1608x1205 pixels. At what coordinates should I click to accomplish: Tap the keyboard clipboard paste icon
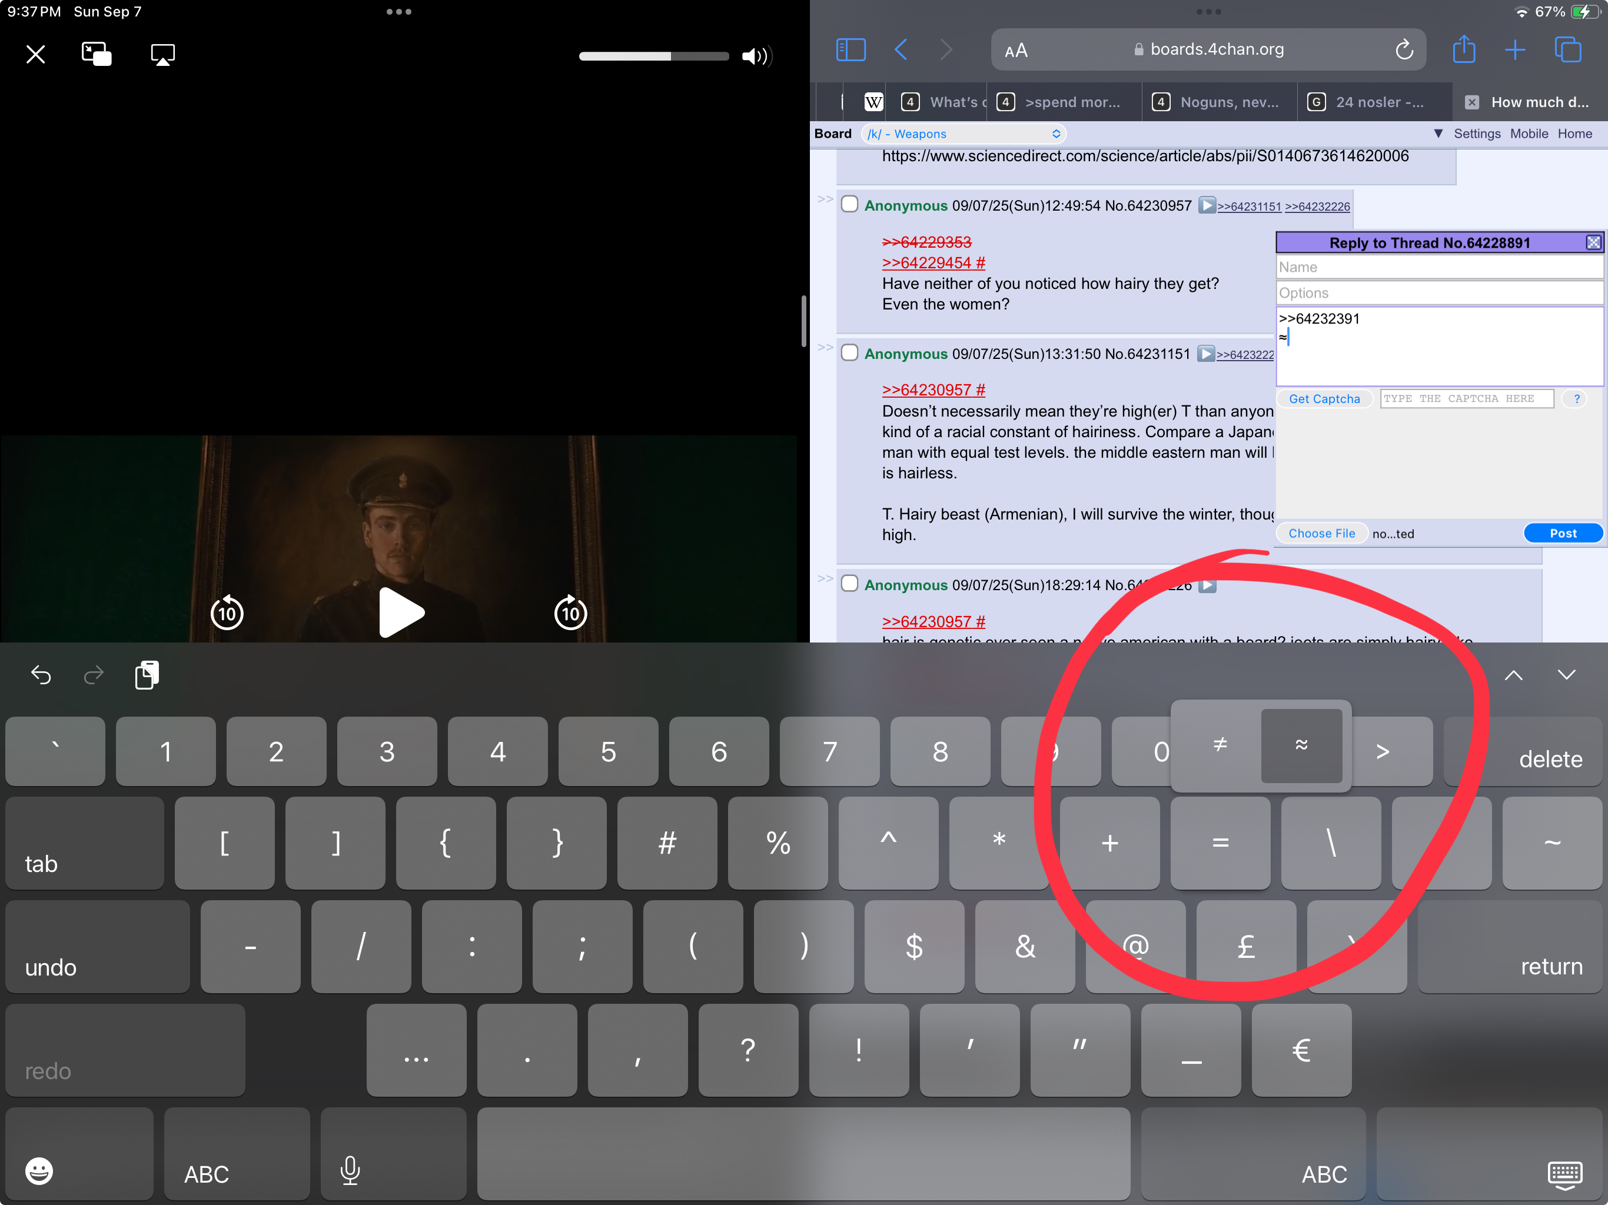pyautogui.click(x=147, y=674)
